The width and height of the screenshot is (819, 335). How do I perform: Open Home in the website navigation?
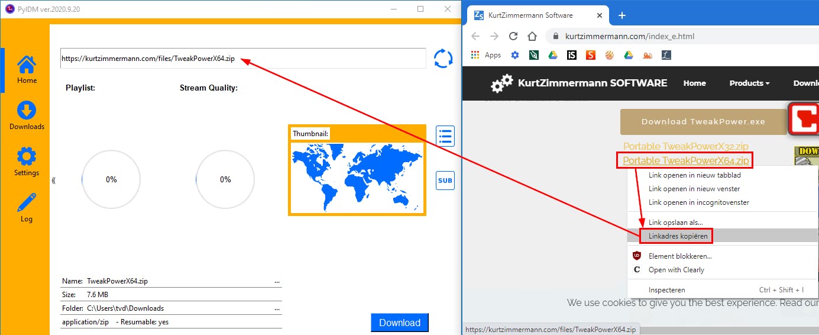pos(694,83)
